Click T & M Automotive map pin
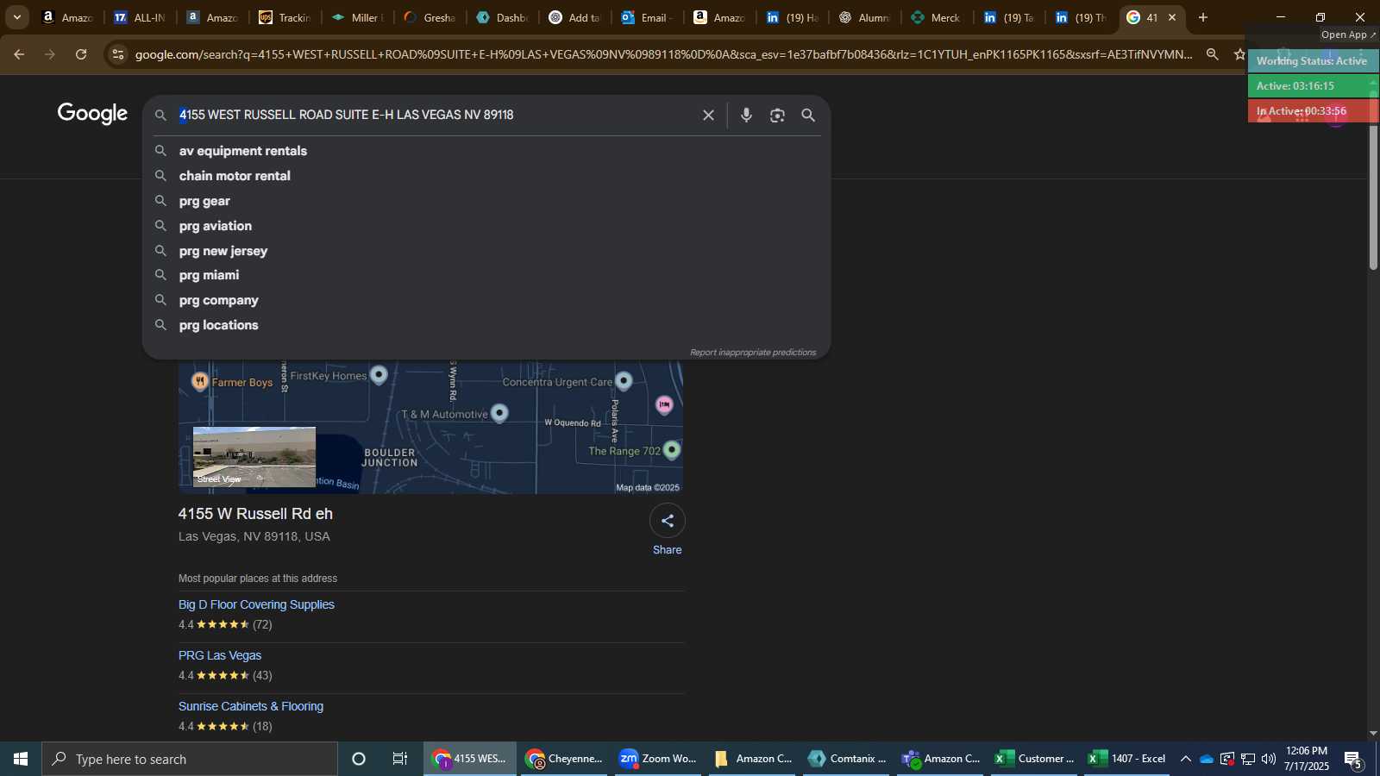 499,413
